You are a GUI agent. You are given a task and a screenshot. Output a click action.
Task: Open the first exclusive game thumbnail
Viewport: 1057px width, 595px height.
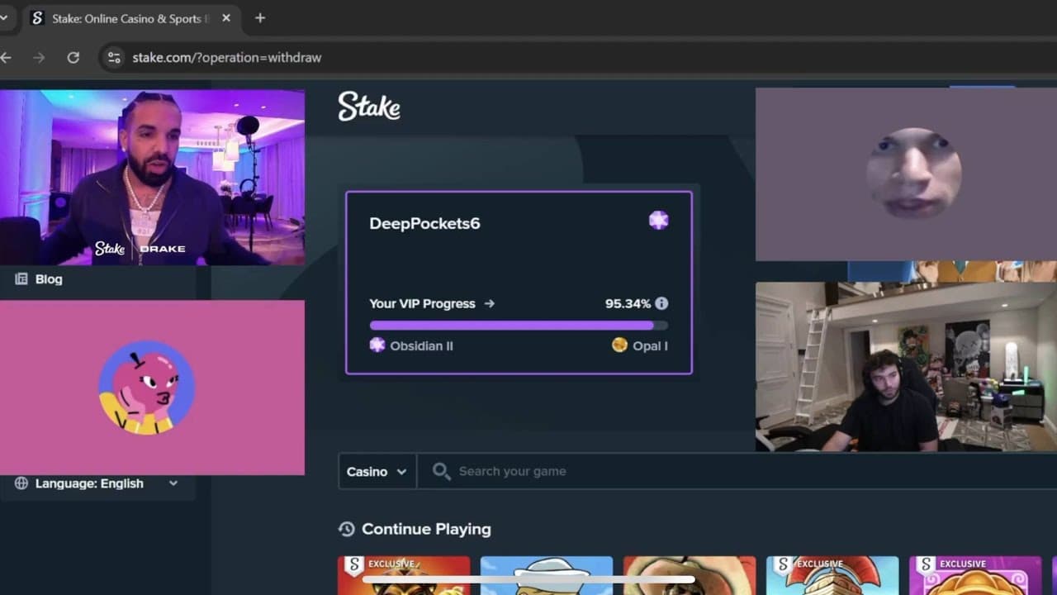(404, 575)
